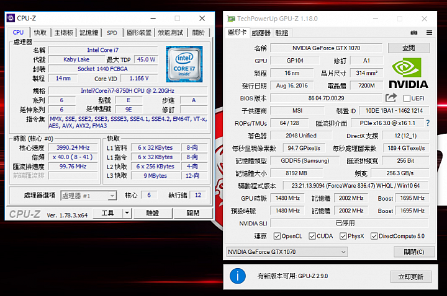Open the GPU-Z hamburger menu
447x296 pixels.
[429, 33]
